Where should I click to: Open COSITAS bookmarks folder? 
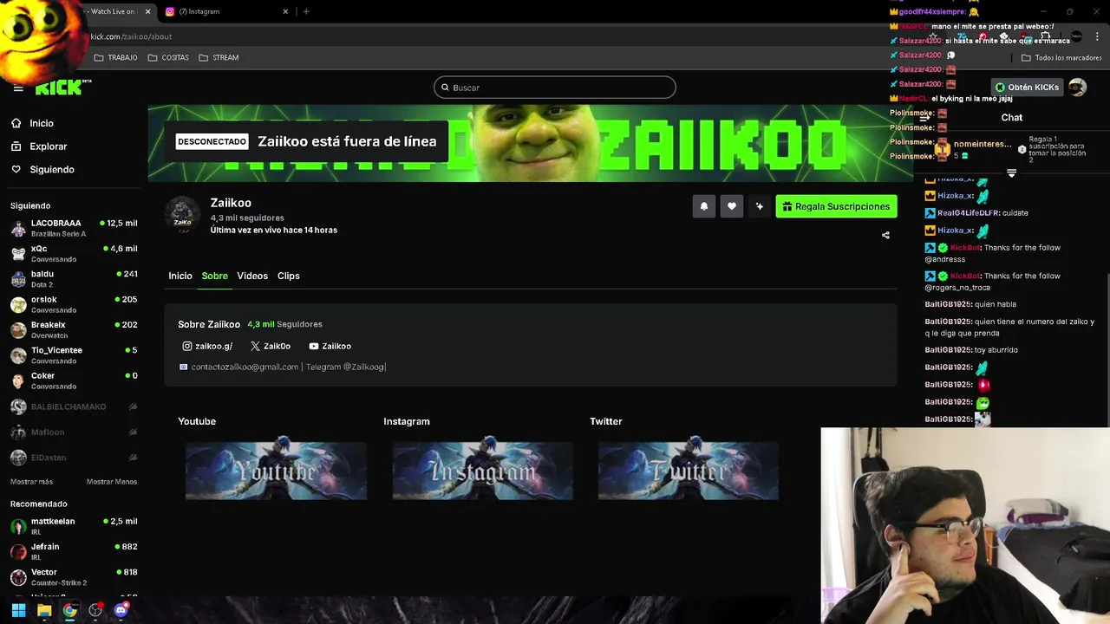(x=168, y=57)
